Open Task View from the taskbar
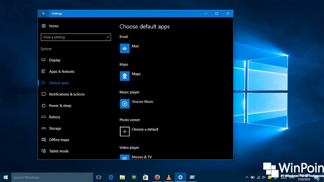This screenshot has width=324, height=182. 99,177
